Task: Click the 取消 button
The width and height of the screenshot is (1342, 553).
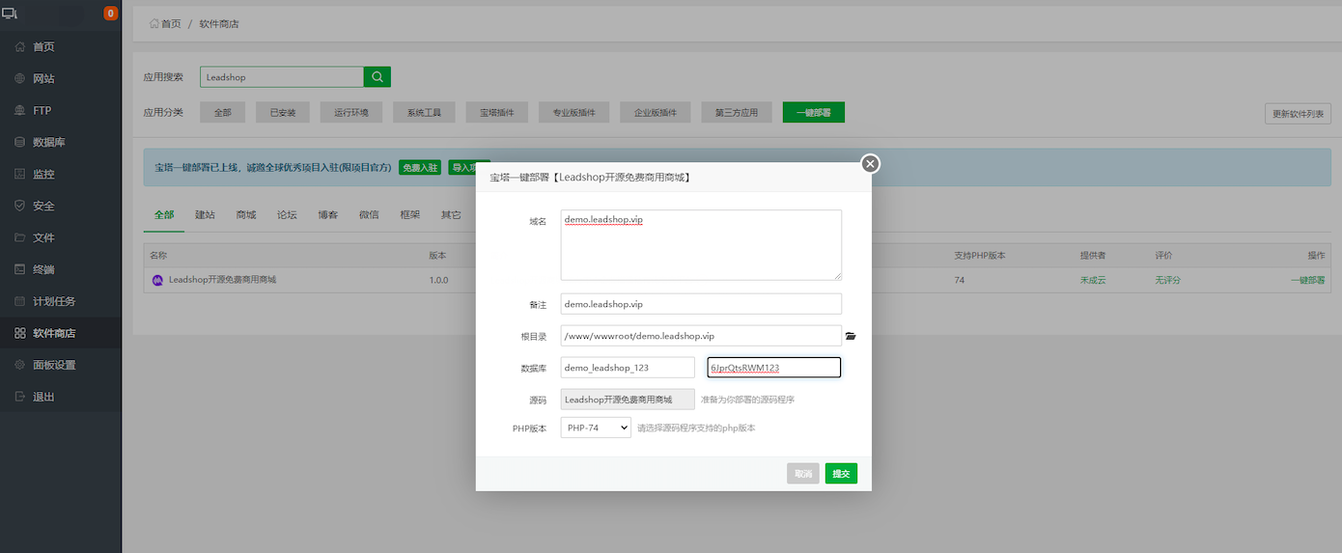Action: tap(803, 474)
